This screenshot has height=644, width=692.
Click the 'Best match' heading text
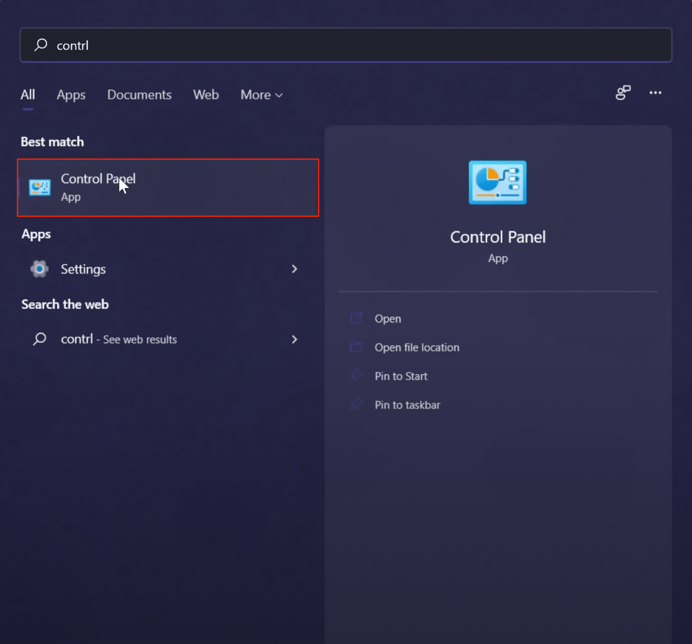click(52, 142)
